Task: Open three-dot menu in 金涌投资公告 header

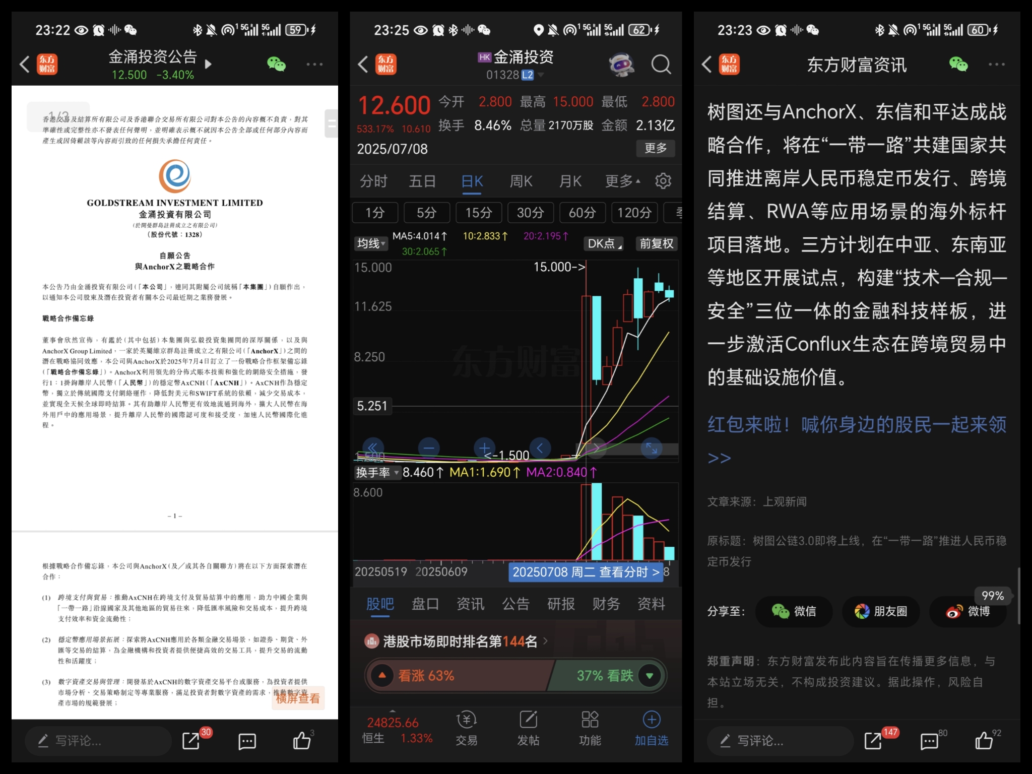Action: (314, 64)
